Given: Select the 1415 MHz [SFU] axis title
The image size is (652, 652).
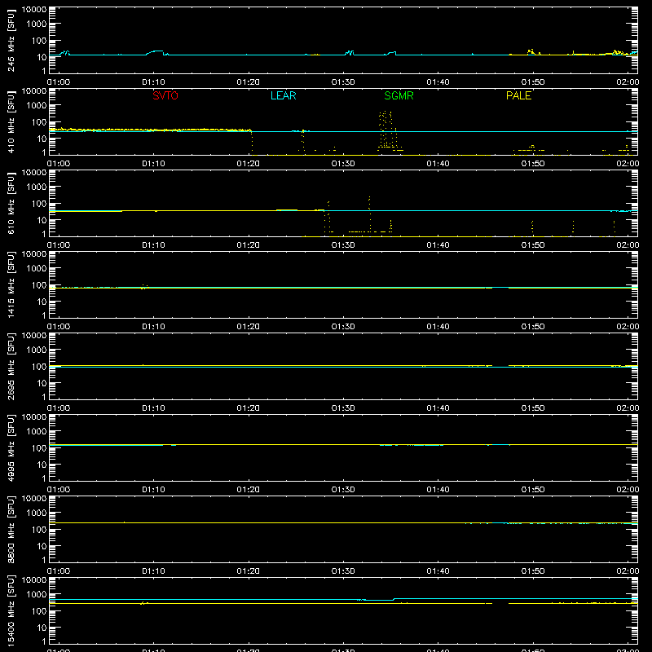Looking at the screenshot, I should 11,284.
